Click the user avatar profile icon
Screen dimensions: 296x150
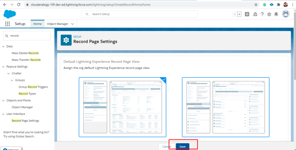pyautogui.click(x=286, y=14)
